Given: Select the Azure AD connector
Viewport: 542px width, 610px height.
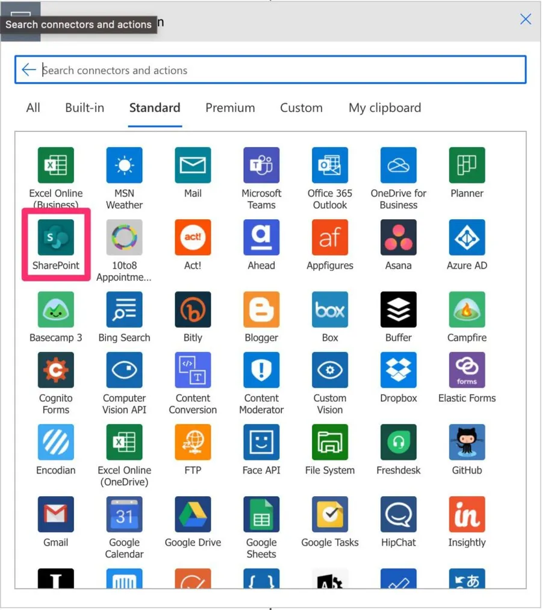Looking at the screenshot, I should [467, 237].
